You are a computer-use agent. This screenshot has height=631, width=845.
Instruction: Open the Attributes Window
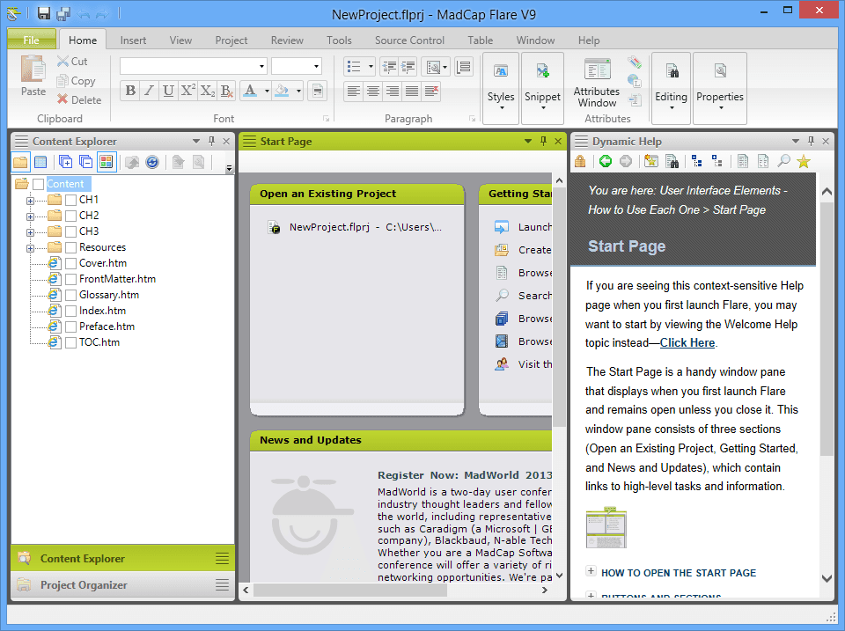coord(597,83)
